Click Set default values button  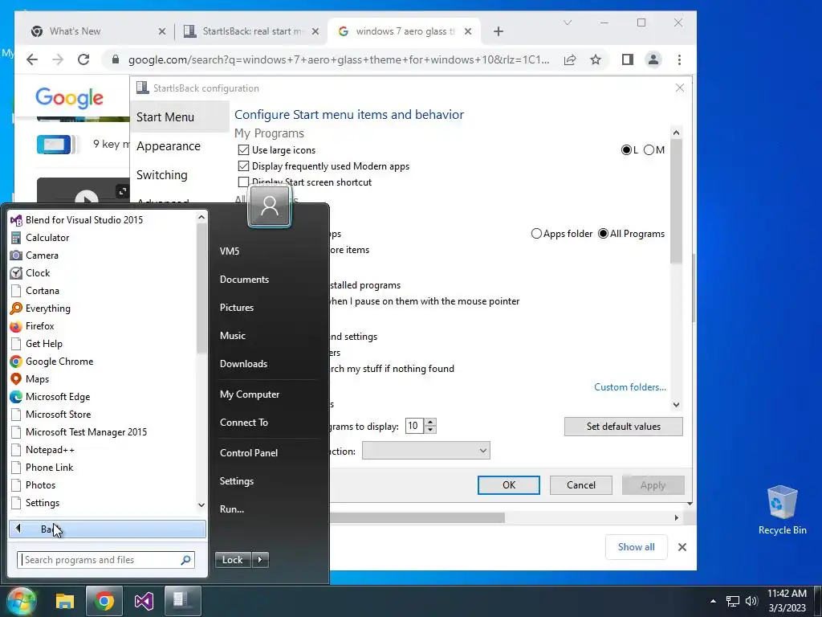pyautogui.click(x=623, y=427)
